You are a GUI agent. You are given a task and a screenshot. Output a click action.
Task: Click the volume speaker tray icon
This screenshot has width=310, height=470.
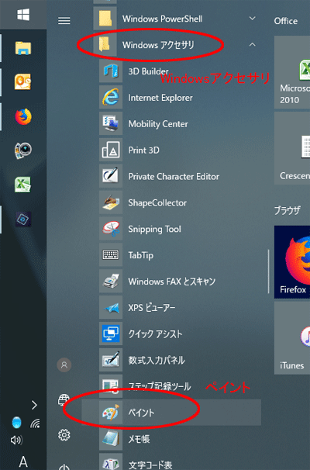(x=16, y=440)
